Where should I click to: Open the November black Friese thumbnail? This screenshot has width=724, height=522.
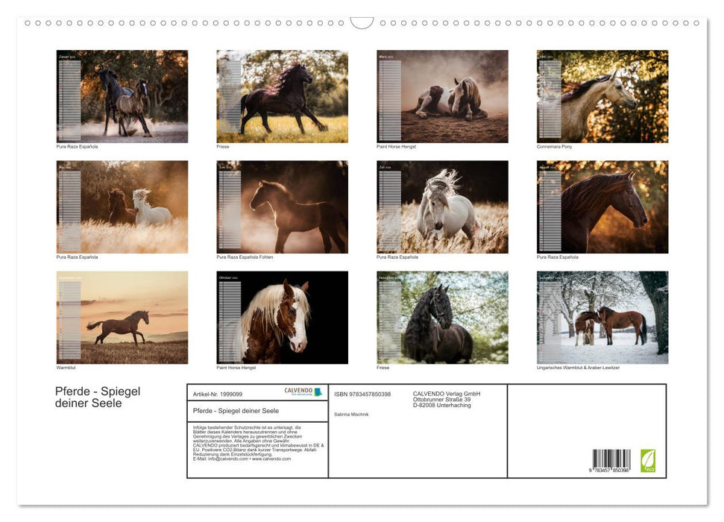coord(442,317)
